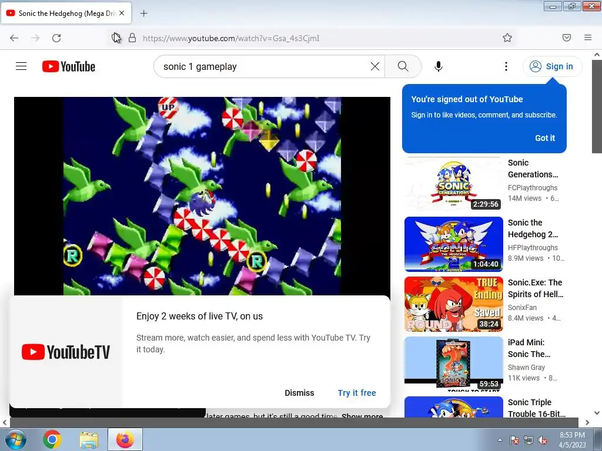Dismiss sign-out notice with Got it

click(545, 138)
